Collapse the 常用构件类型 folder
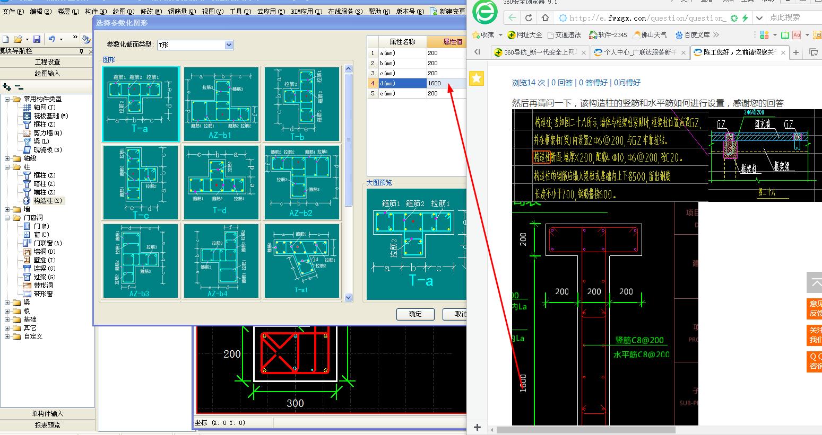The height and width of the screenshot is (435, 822). [7, 99]
